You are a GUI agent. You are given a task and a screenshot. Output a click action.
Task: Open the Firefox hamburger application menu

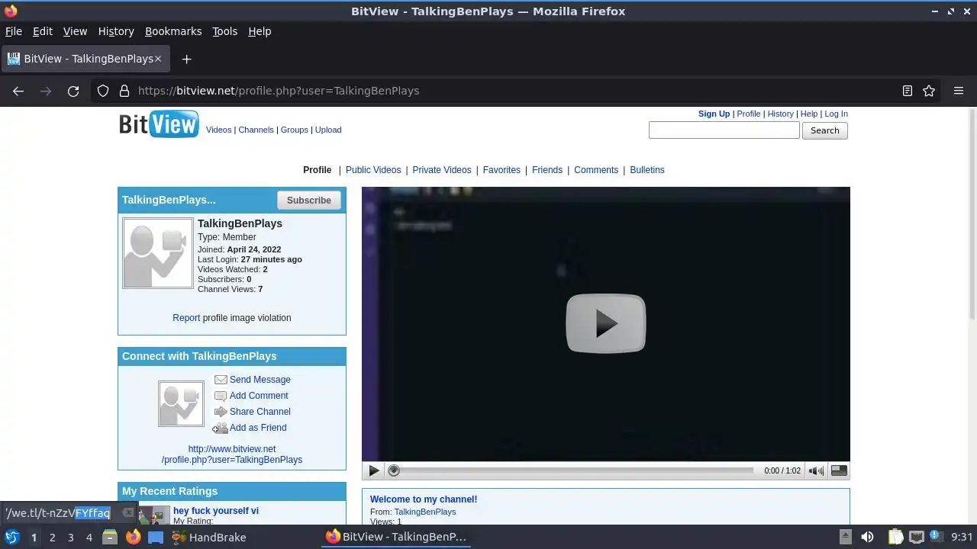point(959,91)
